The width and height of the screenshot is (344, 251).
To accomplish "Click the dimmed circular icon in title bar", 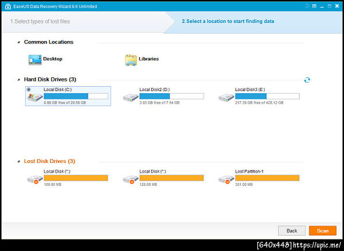I will (307, 6).
